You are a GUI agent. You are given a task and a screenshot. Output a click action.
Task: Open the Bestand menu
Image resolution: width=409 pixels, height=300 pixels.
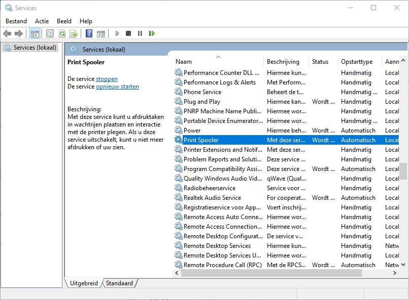pyautogui.click(x=16, y=21)
